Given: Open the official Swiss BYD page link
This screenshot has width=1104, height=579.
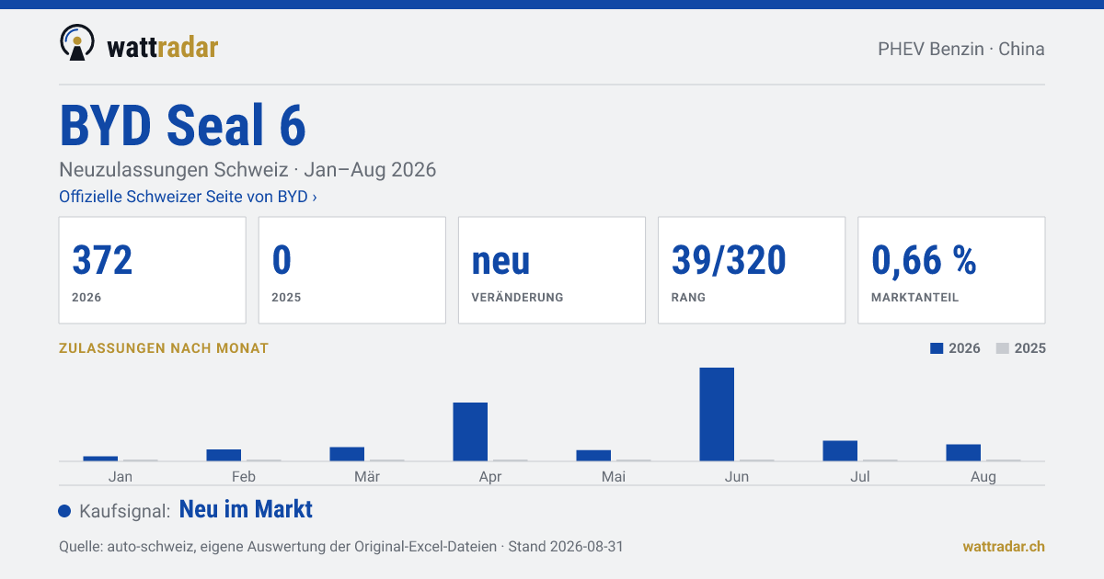Looking at the screenshot, I should 188,197.
